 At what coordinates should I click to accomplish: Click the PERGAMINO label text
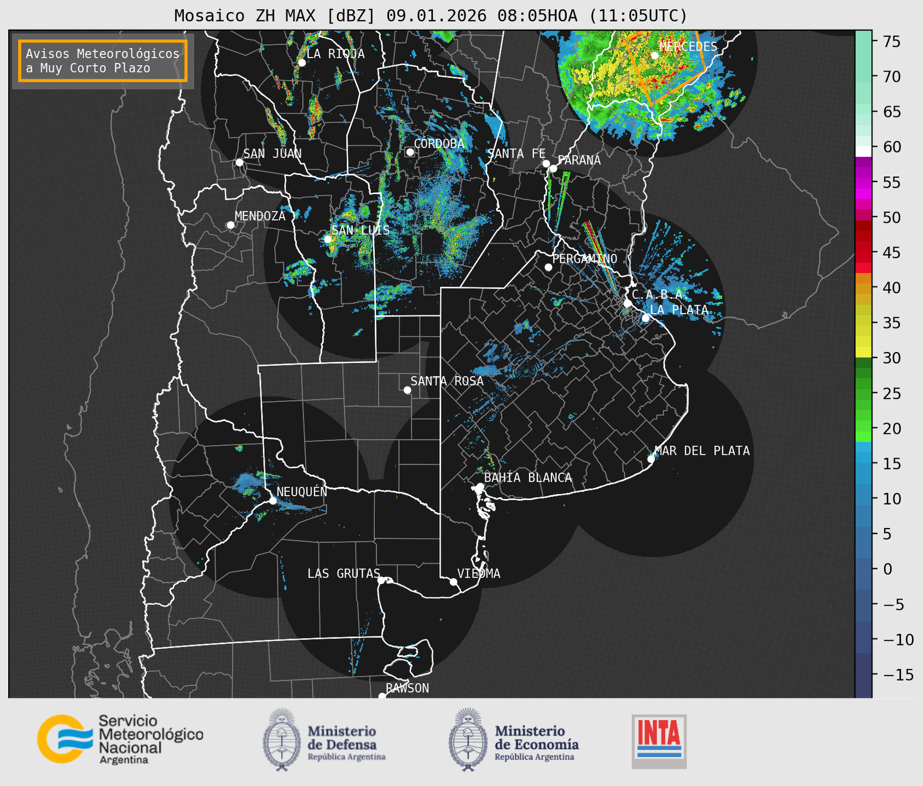[x=584, y=259]
